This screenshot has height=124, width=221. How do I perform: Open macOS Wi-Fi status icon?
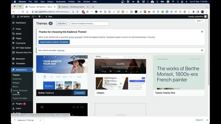tap(173, 2)
